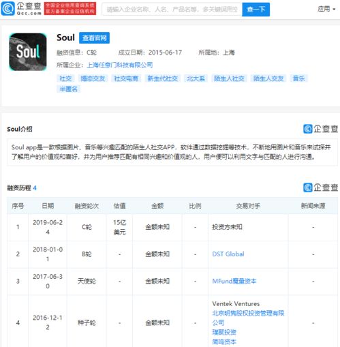This screenshot has width=340, height=347.
Task: Click the 成立日期 2015-06-17 text
Action: click(x=150, y=52)
